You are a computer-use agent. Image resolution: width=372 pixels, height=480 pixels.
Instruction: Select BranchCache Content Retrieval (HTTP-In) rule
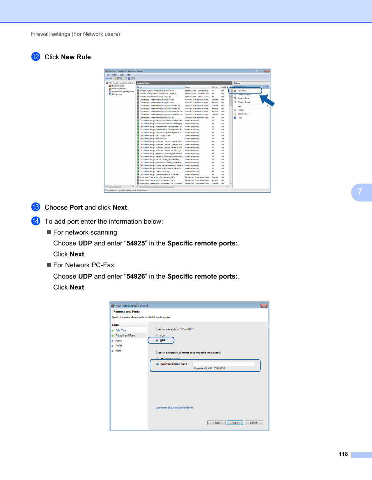click(158, 90)
